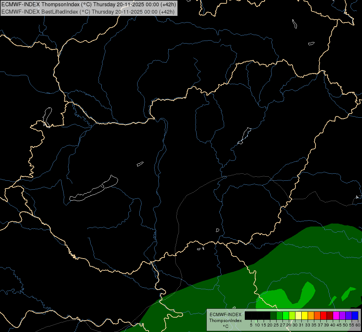Select the yellow-green 29-30 legend swatch
This screenshot has height=332, width=362.
tap(292, 315)
